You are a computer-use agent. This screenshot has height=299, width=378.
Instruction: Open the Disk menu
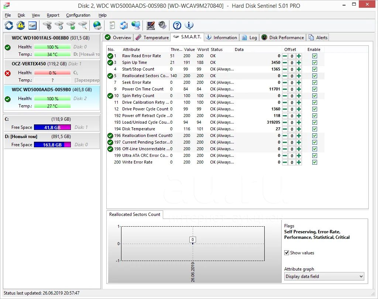coord(21,15)
